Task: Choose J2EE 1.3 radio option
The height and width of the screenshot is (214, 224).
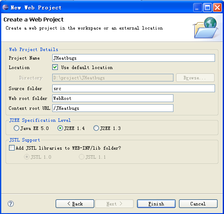Action: (96, 128)
